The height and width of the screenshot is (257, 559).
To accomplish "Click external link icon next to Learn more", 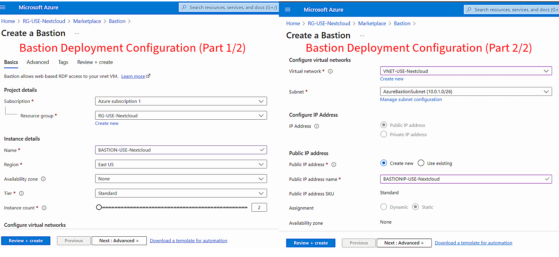I will [x=148, y=76].
